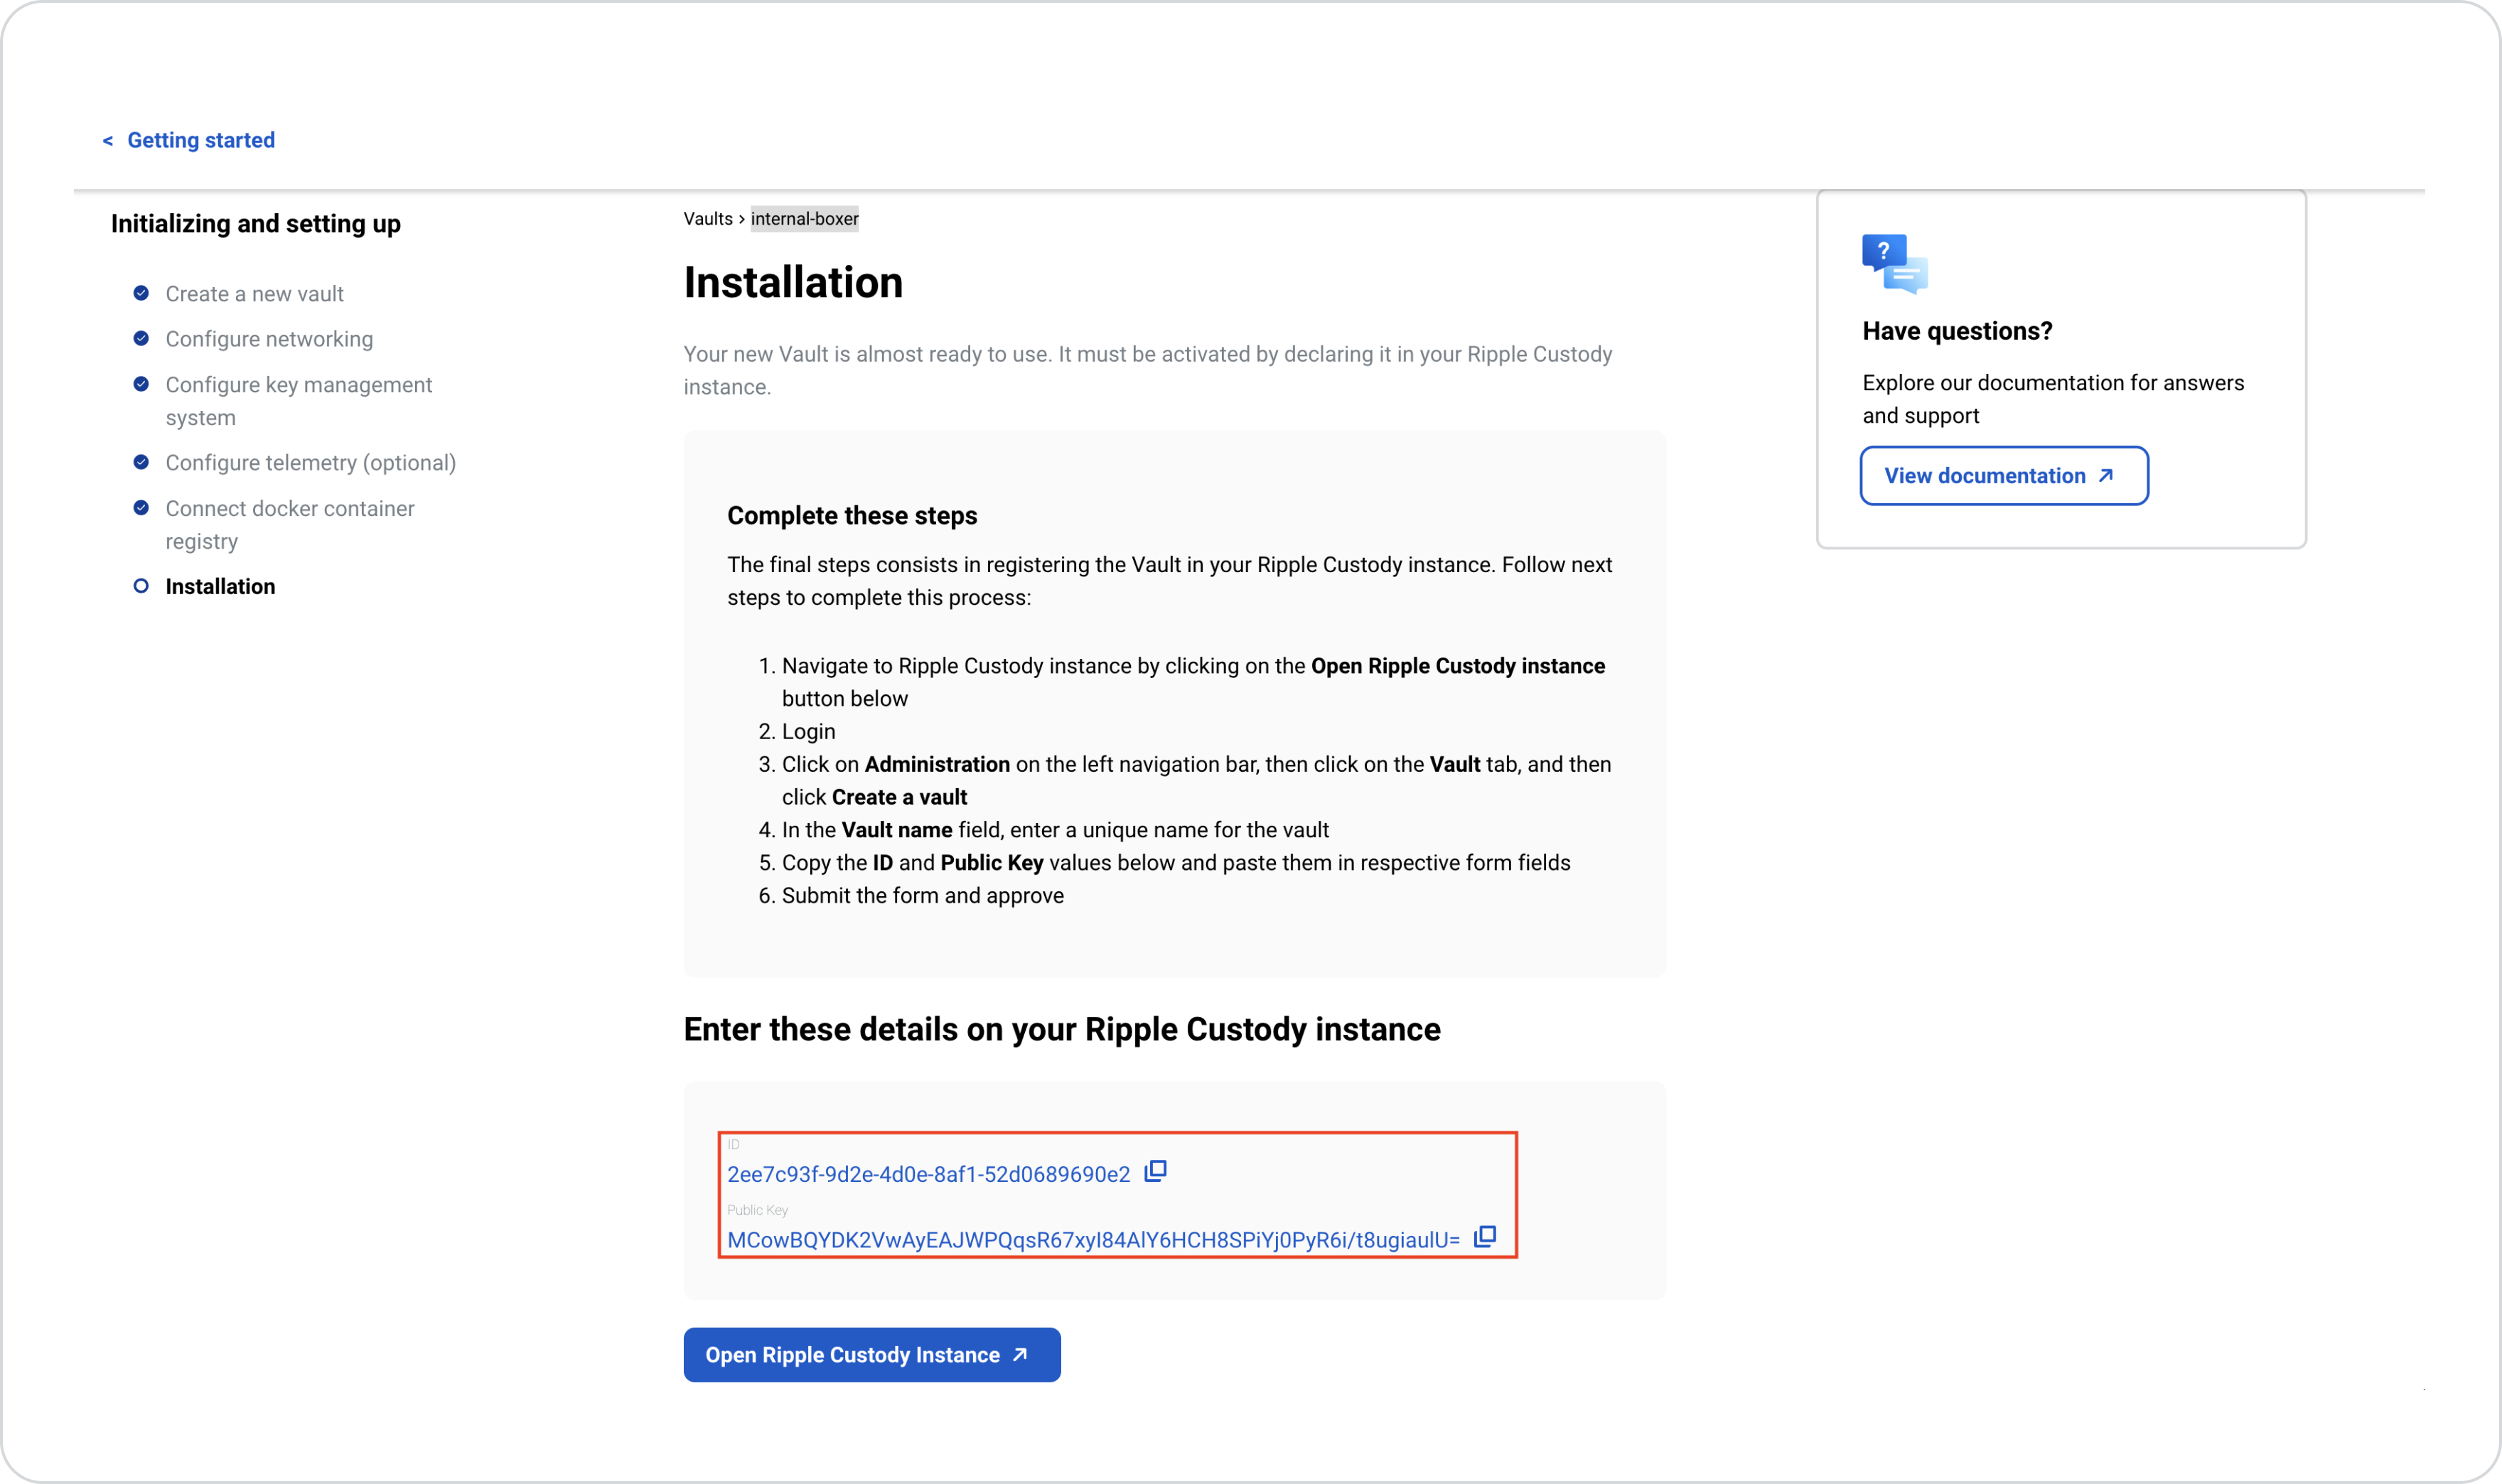Select the Create a new vault step
Image resolution: width=2502 pixels, height=1484 pixels.
254,294
